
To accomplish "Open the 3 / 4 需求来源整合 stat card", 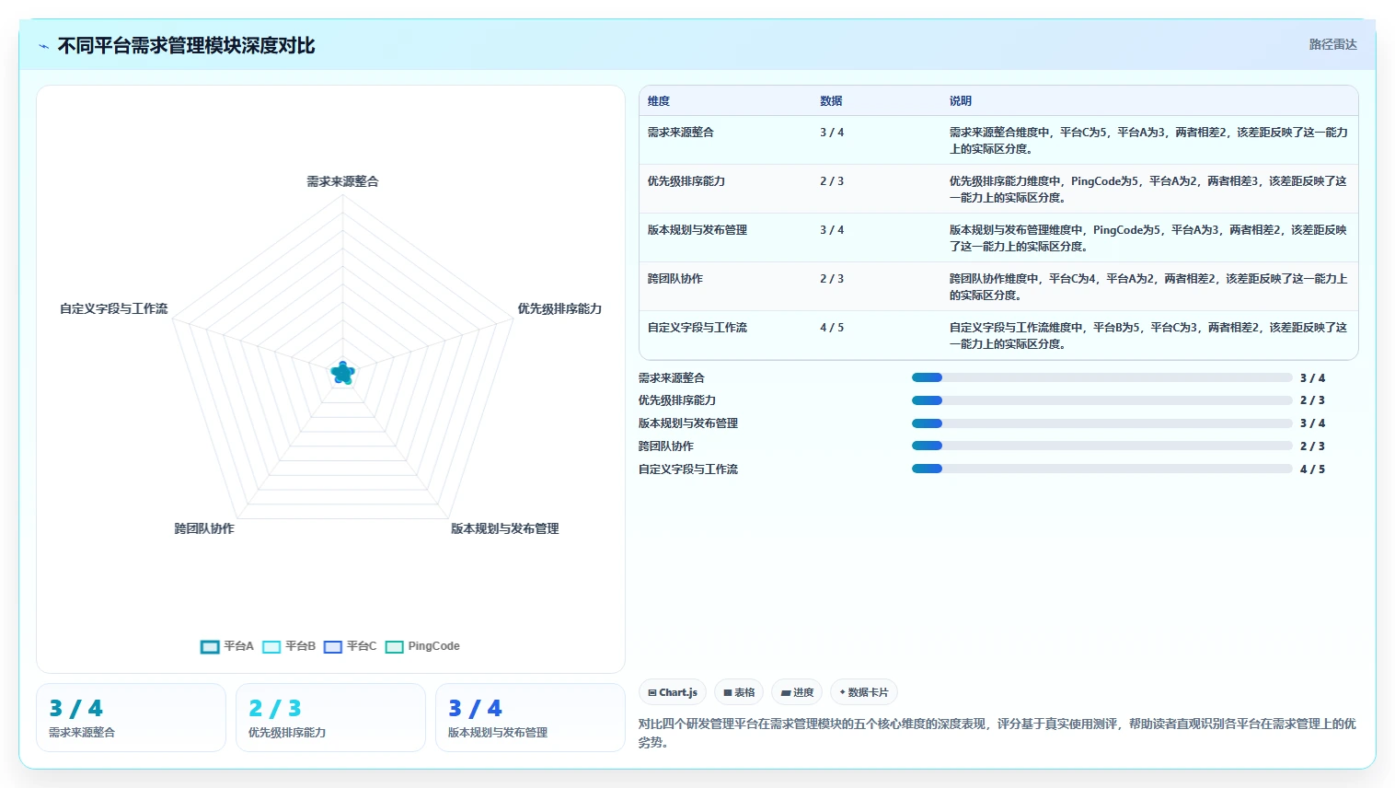I will click(131, 718).
